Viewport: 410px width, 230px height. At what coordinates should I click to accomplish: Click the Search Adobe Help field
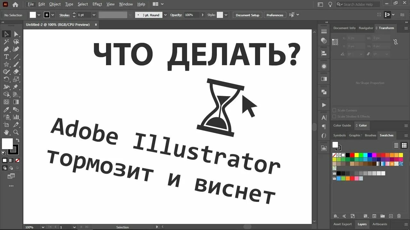coord(358,4)
